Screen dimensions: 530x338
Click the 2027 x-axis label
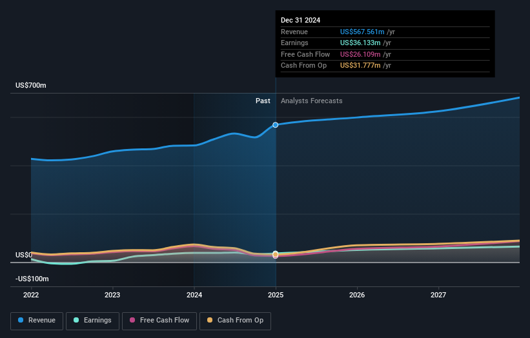click(x=438, y=295)
